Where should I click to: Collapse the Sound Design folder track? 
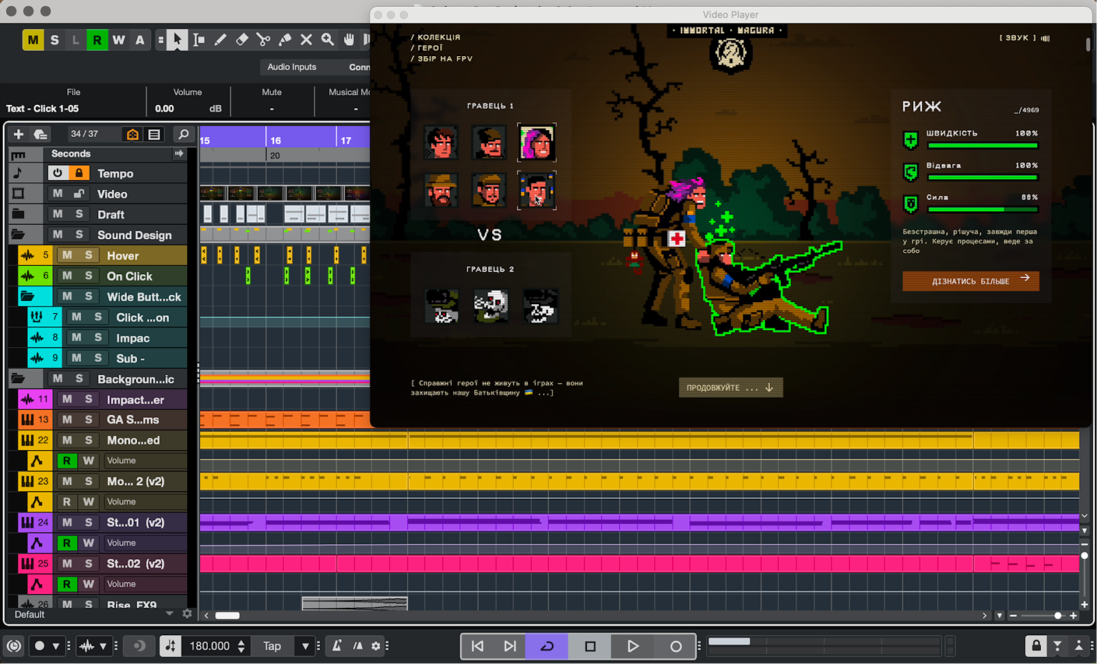[18, 235]
